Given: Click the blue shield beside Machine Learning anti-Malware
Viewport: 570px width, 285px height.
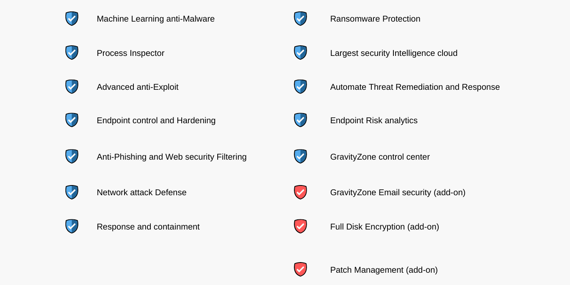Looking at the screenshot, I should (72, 19).
